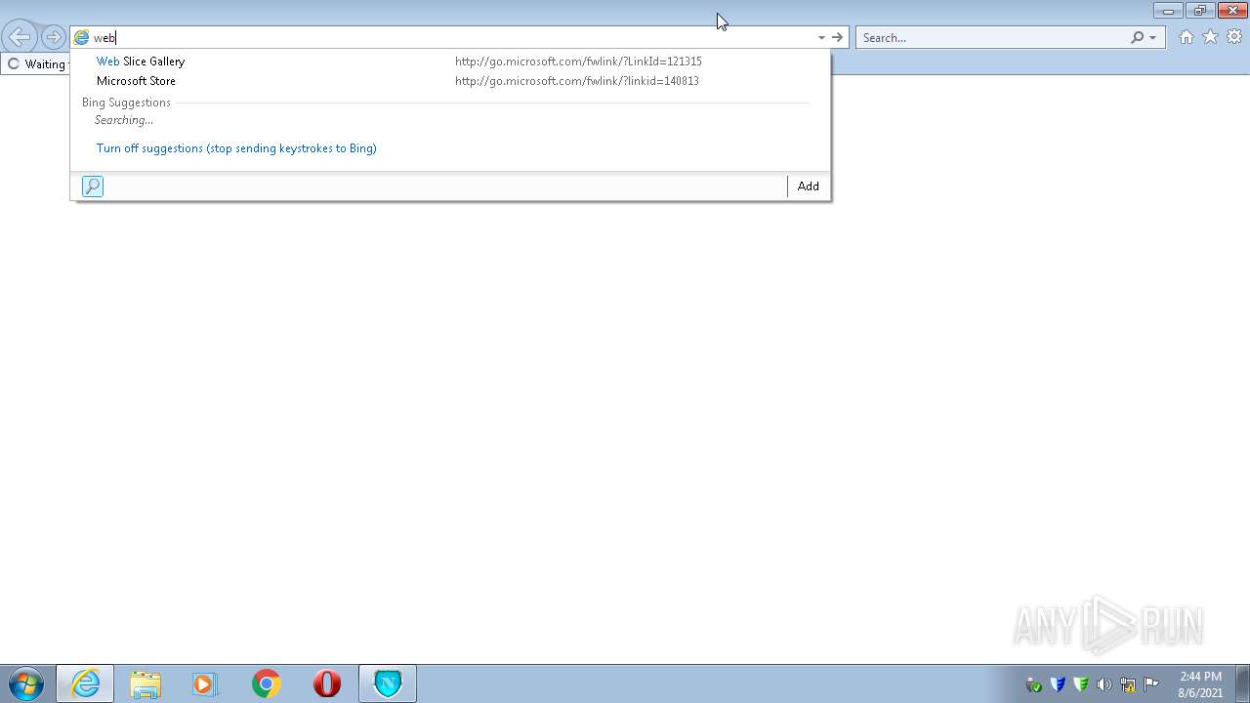Click the blue shield tray icon
The height and width of the screenshot is (703, 1250).
point(1058,684)
